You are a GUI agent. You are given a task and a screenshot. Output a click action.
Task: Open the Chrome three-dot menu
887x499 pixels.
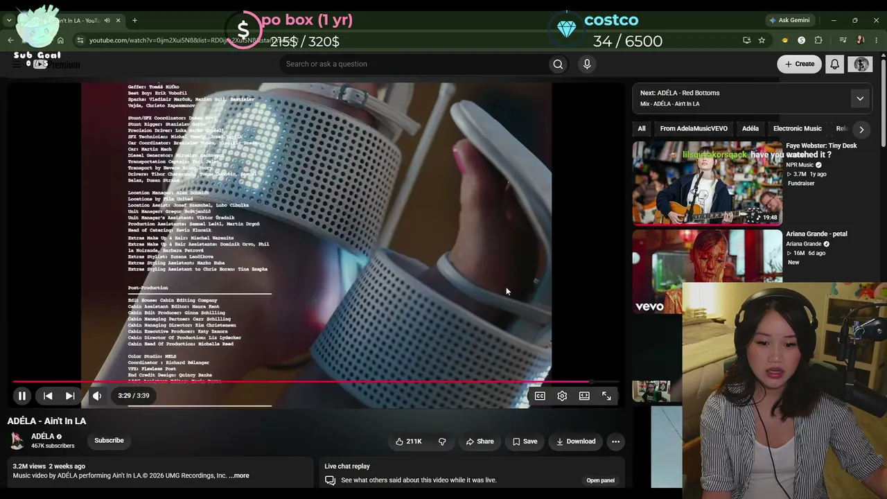[x=877, y=40]
